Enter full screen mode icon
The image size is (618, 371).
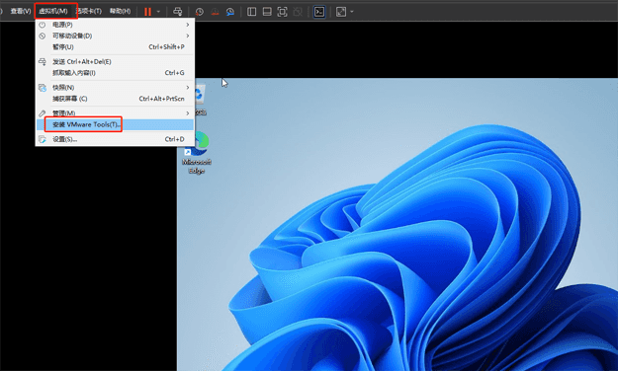[x=282, y=12]
